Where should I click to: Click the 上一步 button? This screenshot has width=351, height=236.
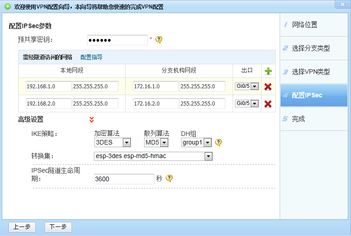point(22,227)
